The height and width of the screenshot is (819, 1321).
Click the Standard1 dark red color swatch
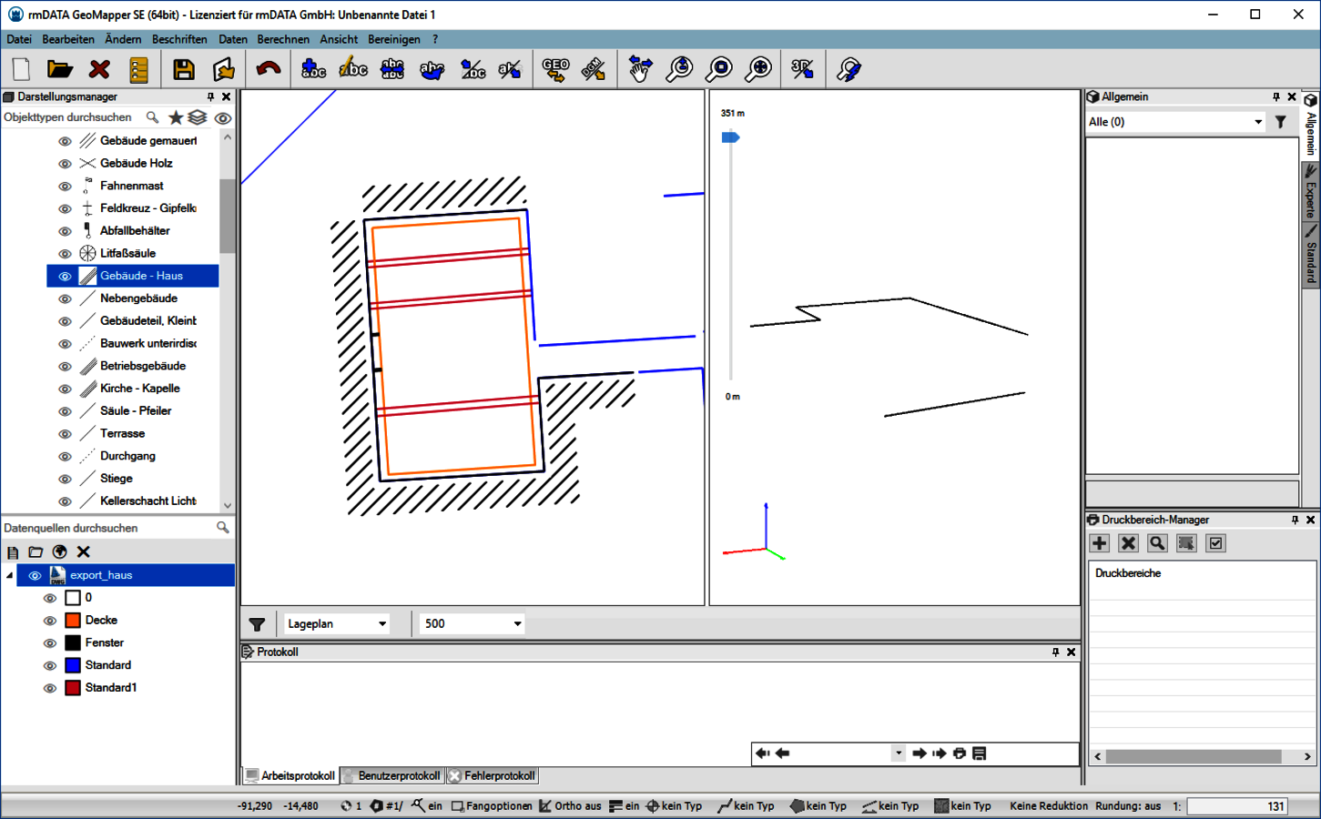[x=73, y=688]
